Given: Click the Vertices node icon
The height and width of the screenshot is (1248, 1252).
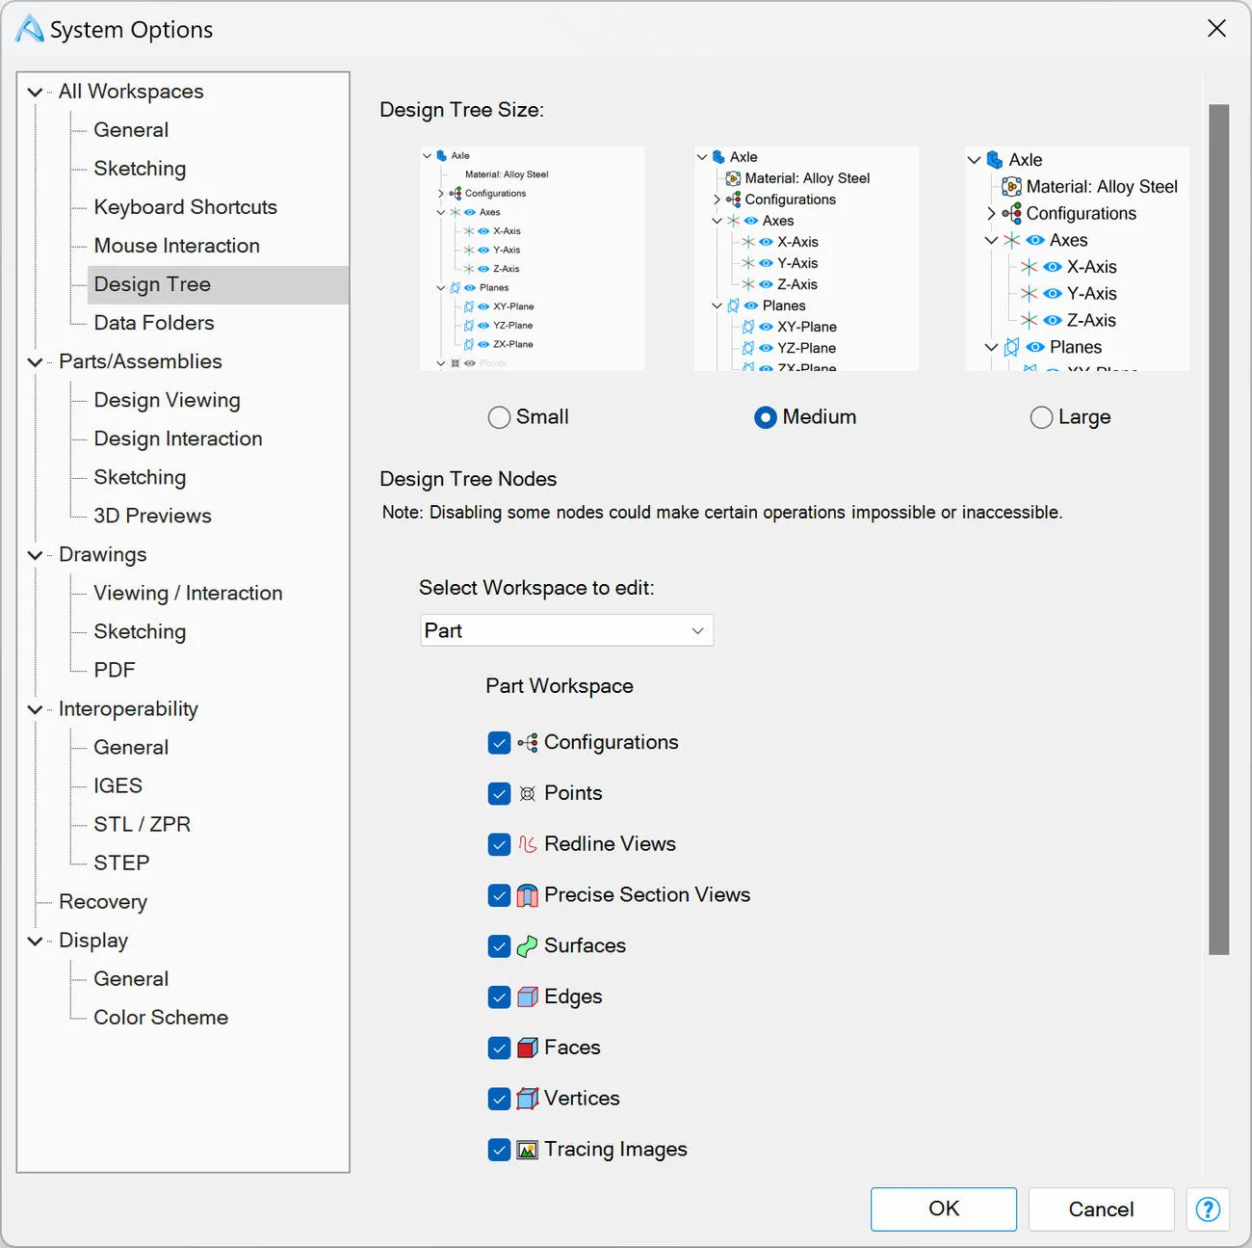Looking at the screenshot, I should [x=527, y=1099].
